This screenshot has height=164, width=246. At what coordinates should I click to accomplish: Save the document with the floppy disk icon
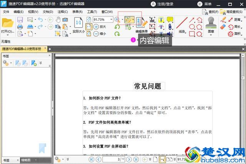[x=20, y=20]
